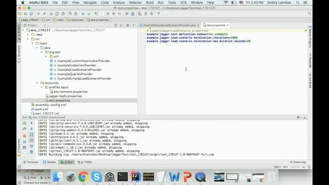Collapse the profiles.basic folder

coord(42,87)
